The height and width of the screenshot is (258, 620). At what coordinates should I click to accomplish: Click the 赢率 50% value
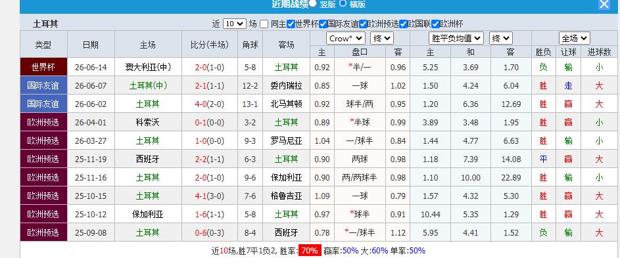coord(350,251)
